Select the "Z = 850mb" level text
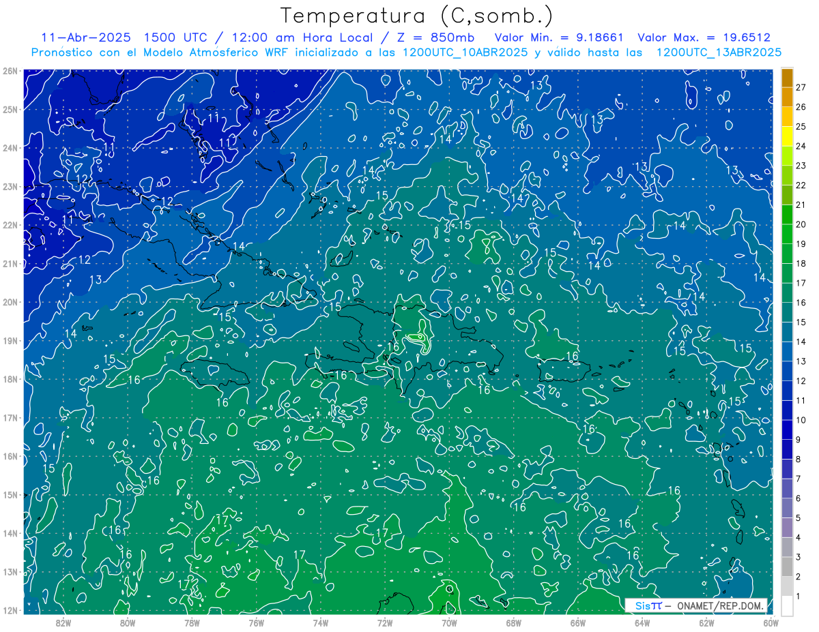The height and width of the screenshot is (632, 819). [x=433, y=38]
